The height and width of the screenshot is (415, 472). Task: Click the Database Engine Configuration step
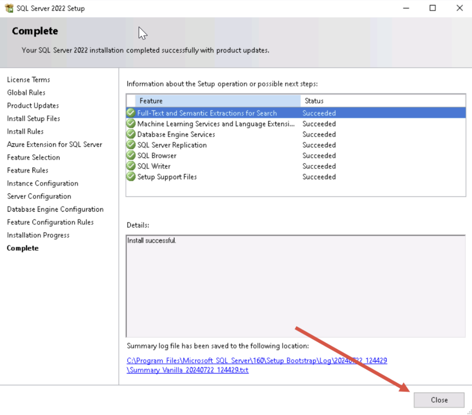pyautogui.click(x=55, y=209)
